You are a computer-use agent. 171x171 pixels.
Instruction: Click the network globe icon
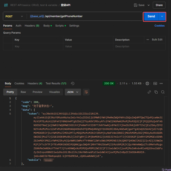coord(147,84)
